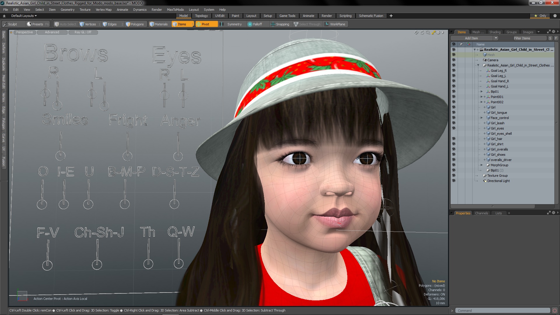The height and width of the screenshot is (315, 560).
Task: Expand the Face_control item
Action: click(x=482, y=118)
